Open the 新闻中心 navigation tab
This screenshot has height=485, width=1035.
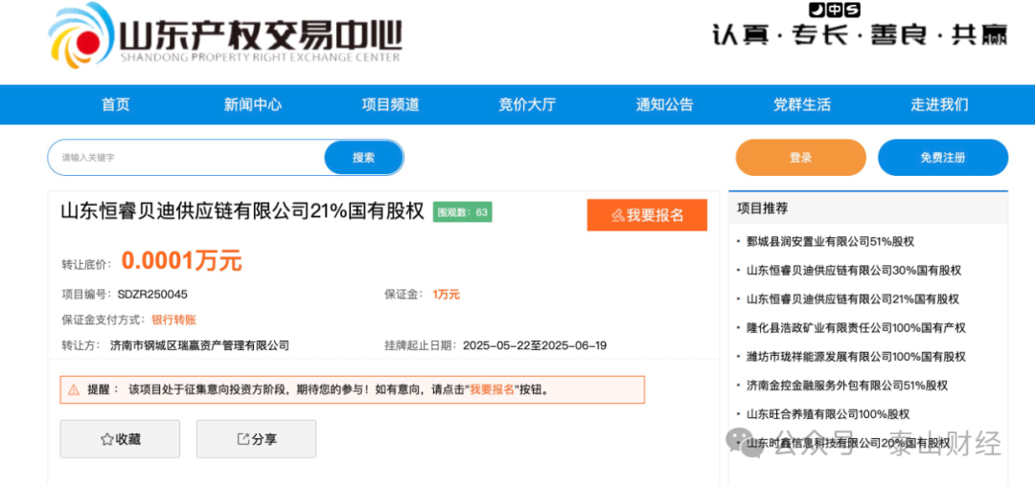(253, 104)
